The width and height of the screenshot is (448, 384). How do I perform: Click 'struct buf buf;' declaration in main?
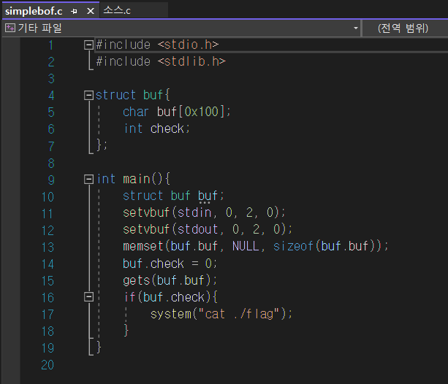173,196
